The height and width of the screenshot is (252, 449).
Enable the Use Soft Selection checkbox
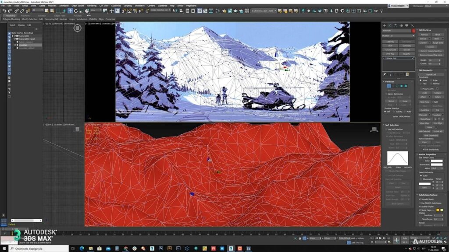pos(386,129)
